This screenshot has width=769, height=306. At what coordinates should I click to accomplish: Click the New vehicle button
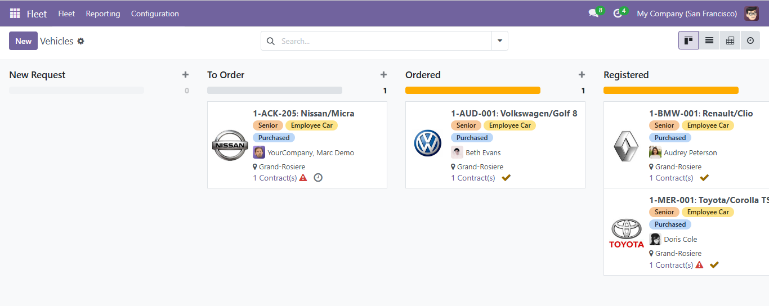[23, 41]
